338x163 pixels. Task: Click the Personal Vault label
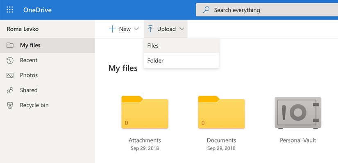pyautogui.click(x=298, y=140)
